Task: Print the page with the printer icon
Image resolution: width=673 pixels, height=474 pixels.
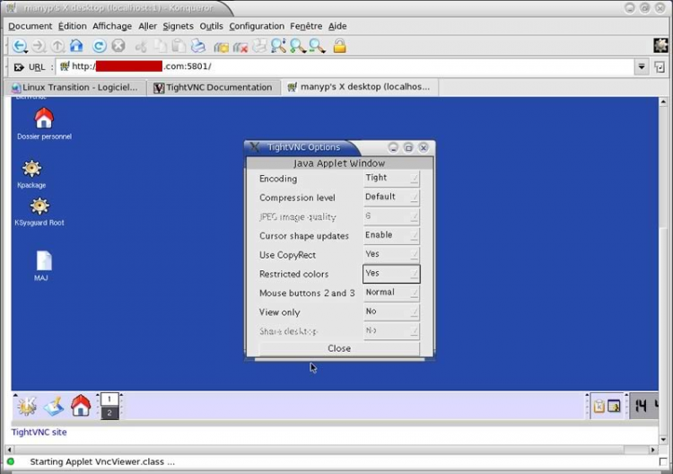Action: pyautogui.click(x=198, y=46)
